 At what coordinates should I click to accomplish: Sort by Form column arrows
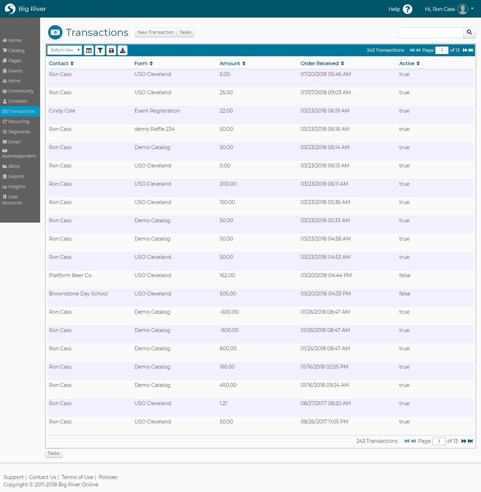[x=151, y=63]
